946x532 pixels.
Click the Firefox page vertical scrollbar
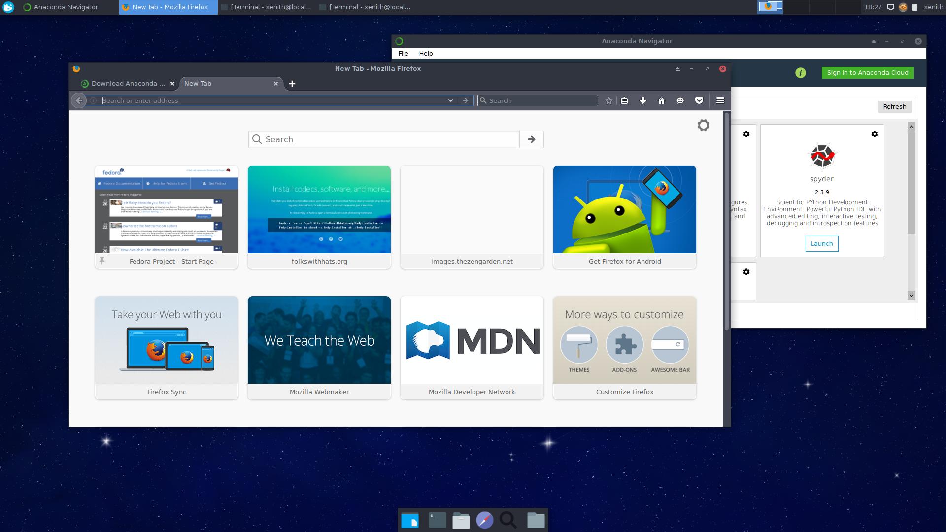click(726, 222)
